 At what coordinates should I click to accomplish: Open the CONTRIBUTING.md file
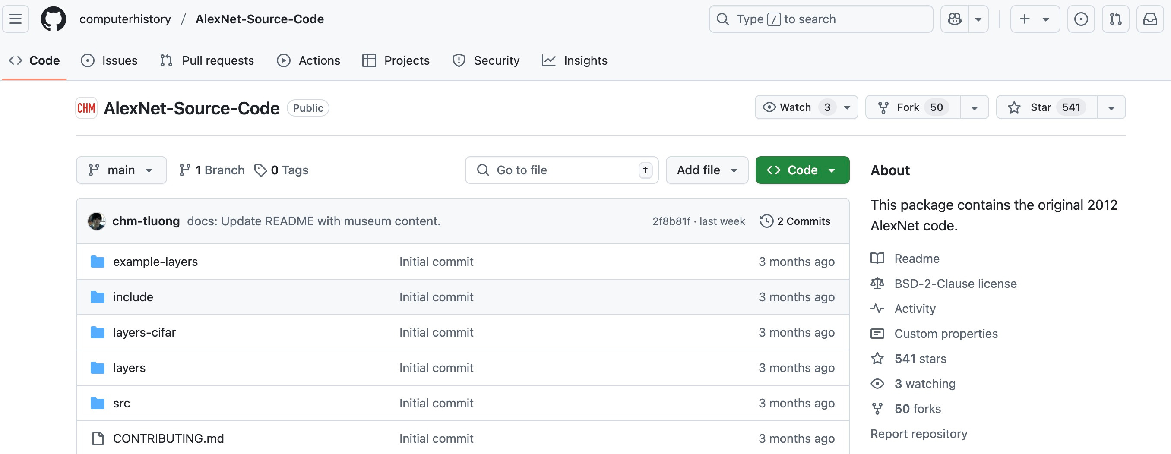click(x=169, y=438)
